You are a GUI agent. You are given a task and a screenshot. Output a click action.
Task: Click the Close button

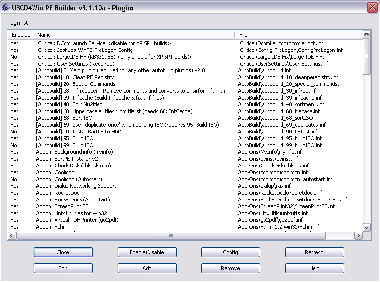(x=63, y=252)
